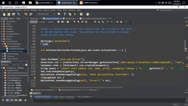Screen dimensions: 188x106
Task: Click the editor Start Macro Recording icon
Action: pyautogui.click(x=117, y=22)
